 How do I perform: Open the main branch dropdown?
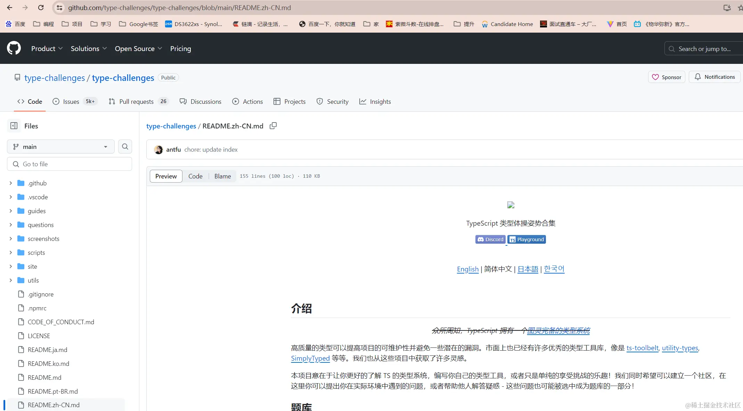[x=60, y=146]
